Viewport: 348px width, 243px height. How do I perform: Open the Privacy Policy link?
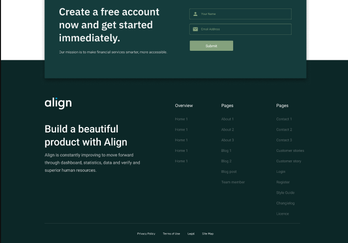pyautogui.click(x=146, y=234)
